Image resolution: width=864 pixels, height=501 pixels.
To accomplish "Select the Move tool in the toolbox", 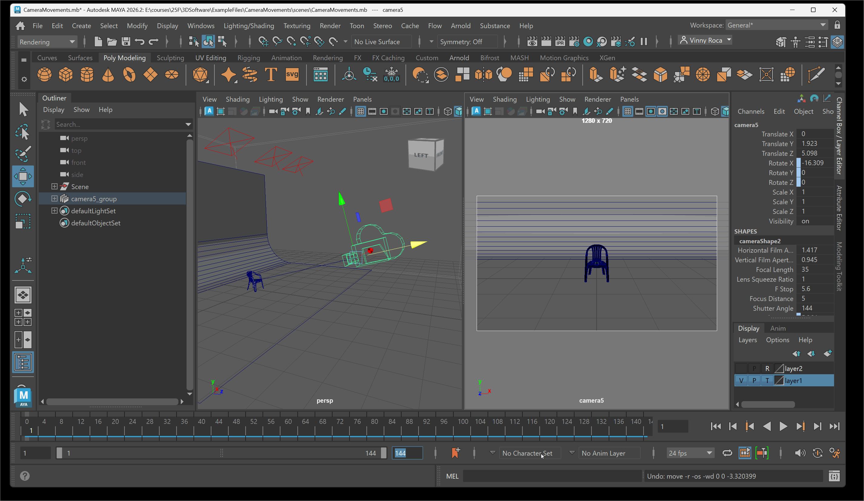I will click(23, 176).
